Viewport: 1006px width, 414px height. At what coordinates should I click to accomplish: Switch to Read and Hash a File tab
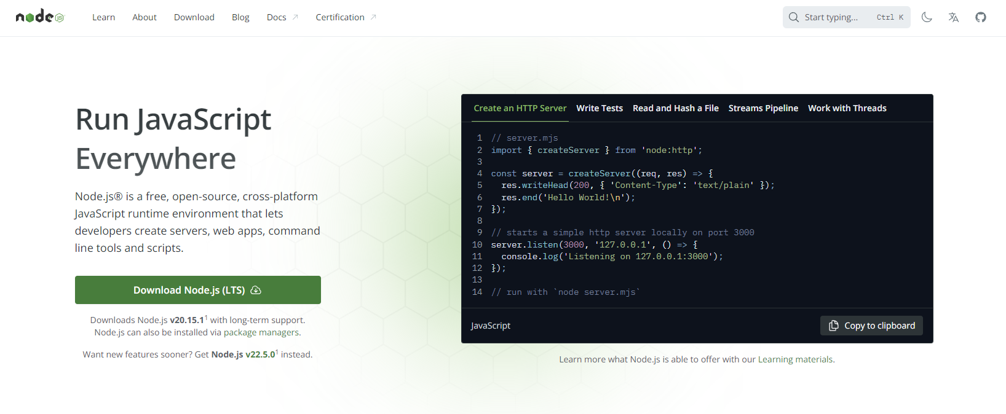click(676, 108)
